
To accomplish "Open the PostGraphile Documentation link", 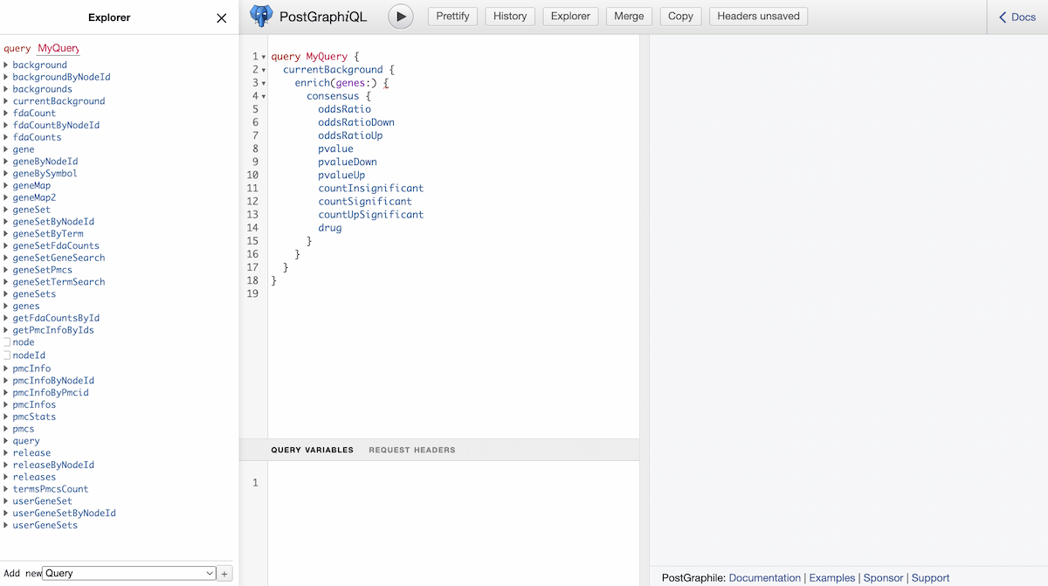I will pos(764,577).
